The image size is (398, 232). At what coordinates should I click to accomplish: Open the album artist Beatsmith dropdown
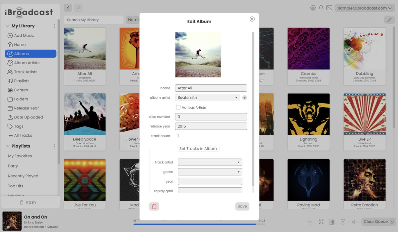207,98
